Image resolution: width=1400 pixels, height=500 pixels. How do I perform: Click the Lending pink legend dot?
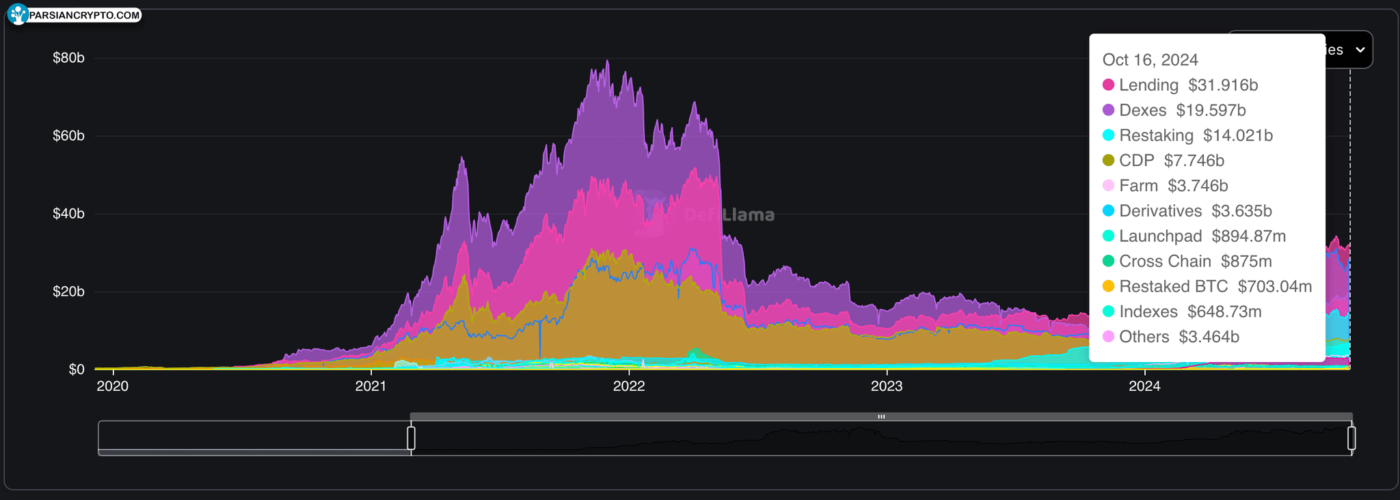(1108, 85)
